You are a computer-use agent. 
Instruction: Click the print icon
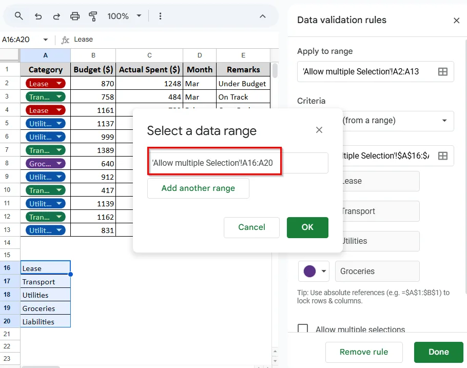pyautogui.click(x=75, y=16)
